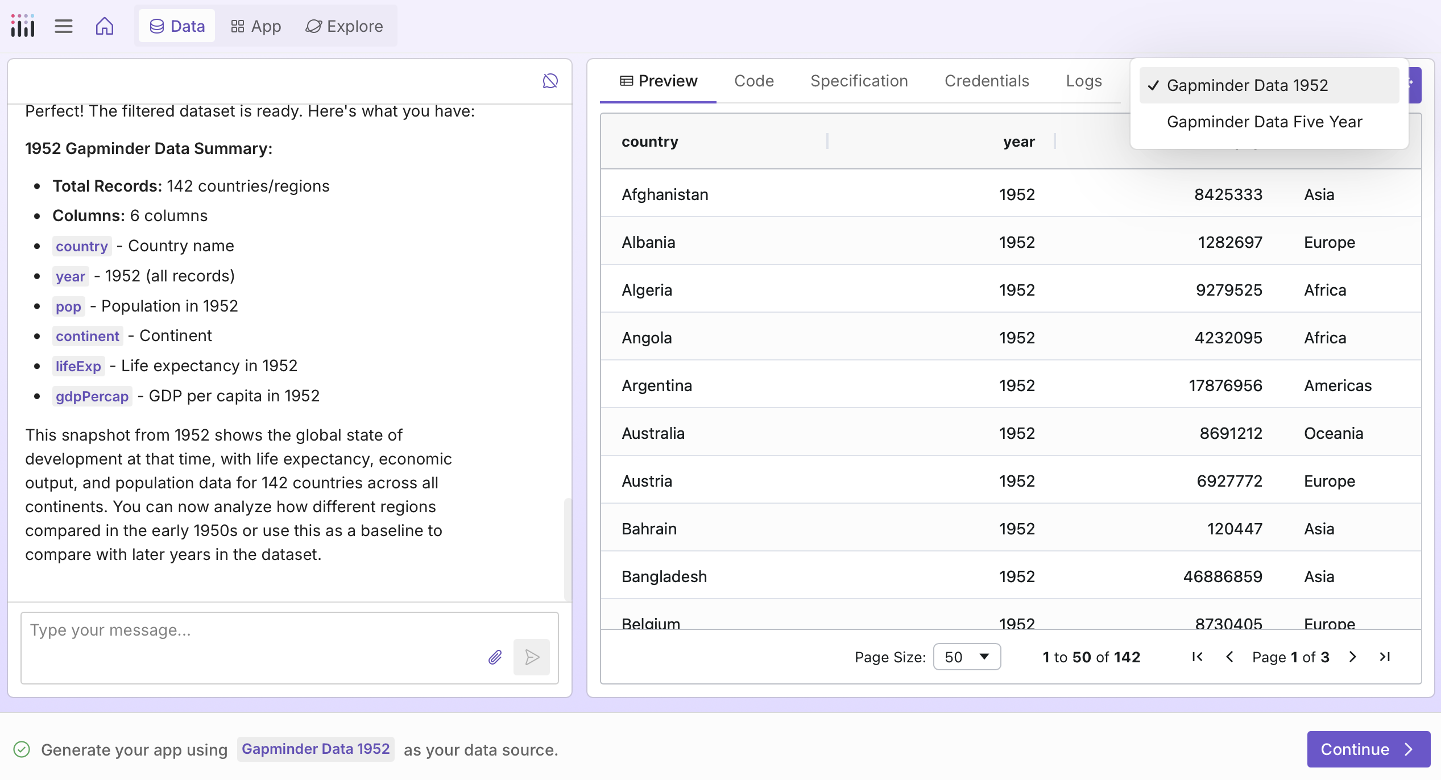Viewport: 1441px width, 780px height.
Task: Jump to the last page with the skip icon
Action: (x=1385, y=657)
